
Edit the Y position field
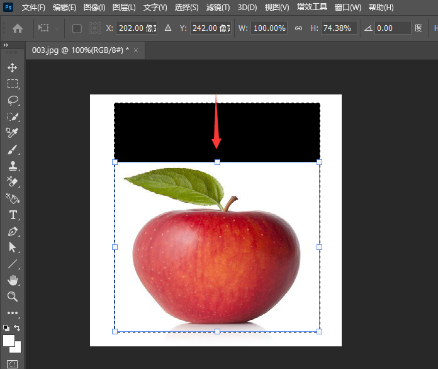[211, 28]
